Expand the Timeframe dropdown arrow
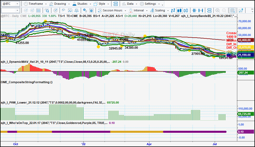255x147 pixels. [x=46, y=4]
